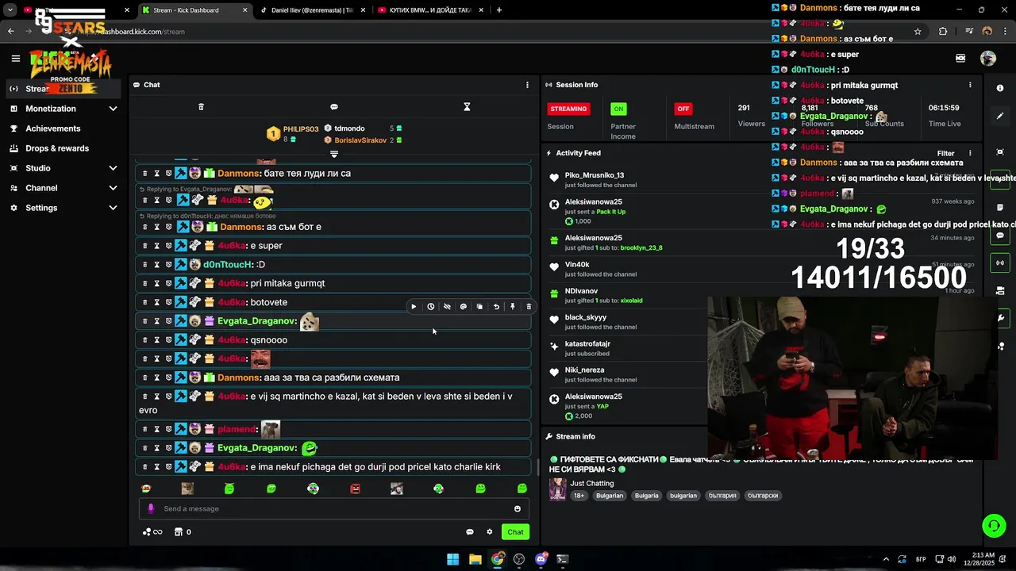Click the shield icon on the d0nTtoucH message row

168,265
